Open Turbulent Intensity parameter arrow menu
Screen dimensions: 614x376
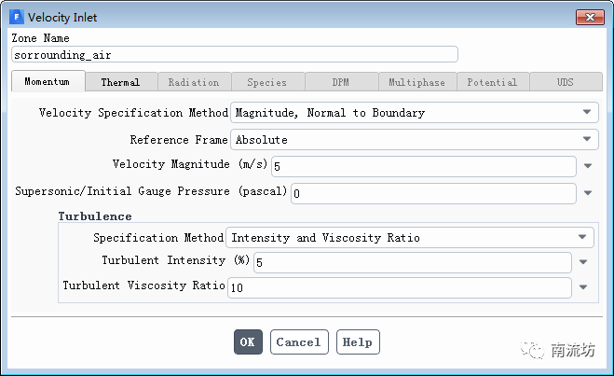(x=582, y=262)
